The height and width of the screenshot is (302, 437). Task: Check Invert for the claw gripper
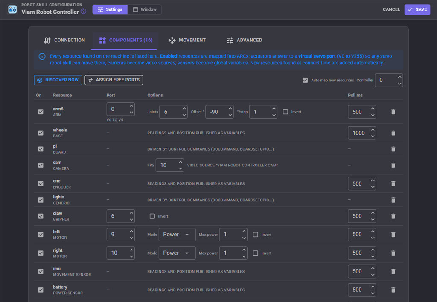[x=152, y=216]
